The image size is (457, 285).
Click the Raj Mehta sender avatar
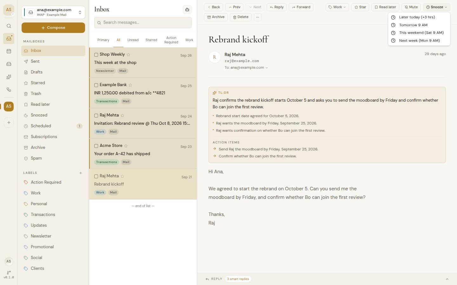pos(215,57)
